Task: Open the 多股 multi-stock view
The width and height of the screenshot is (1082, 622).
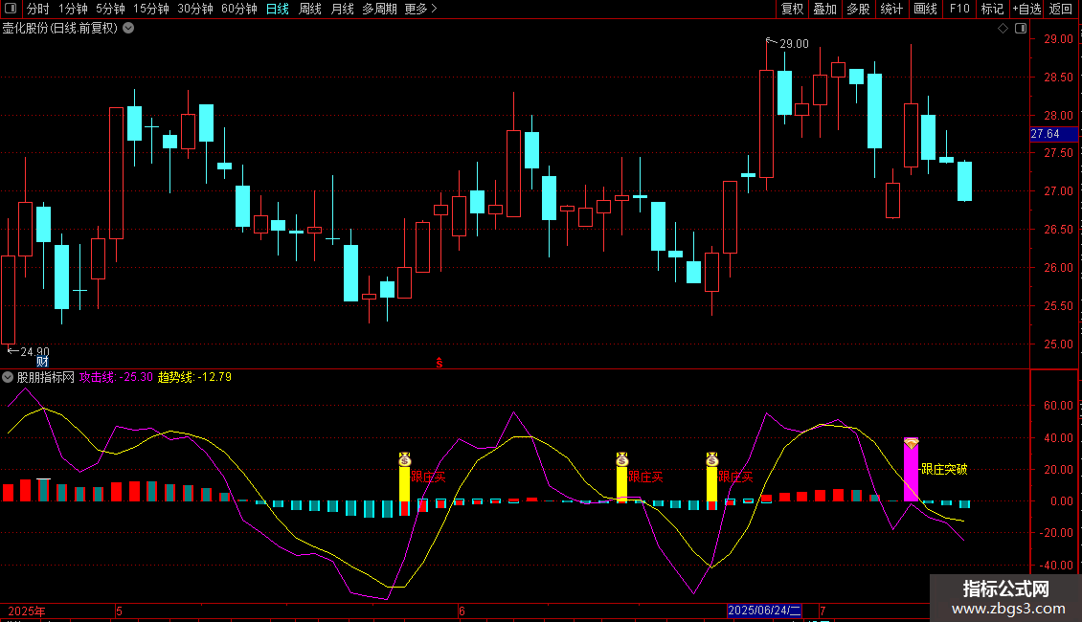Action: (x=858, y=9)
